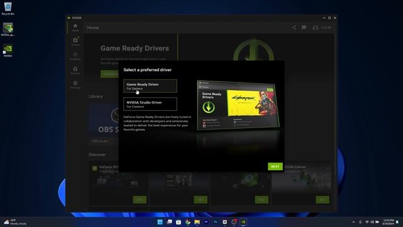Select the Game Ready Driver option
Screen dimensions: 403x227
tap(150, 86)
